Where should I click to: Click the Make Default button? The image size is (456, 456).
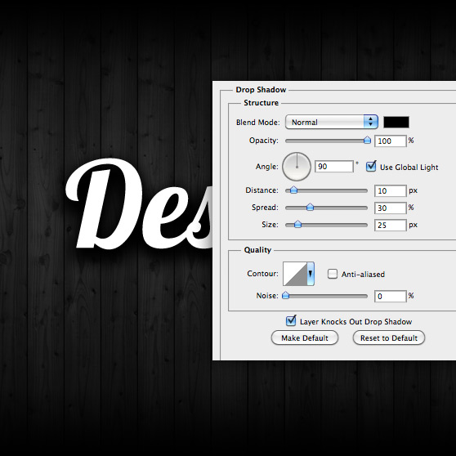[x=305, y=338]
